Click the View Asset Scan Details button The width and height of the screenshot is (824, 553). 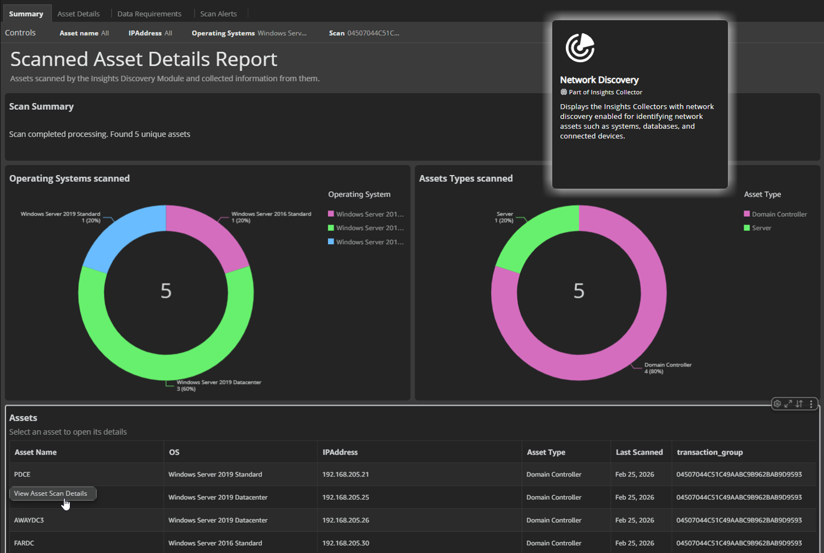pyautogui.click(x=53, y=493)
